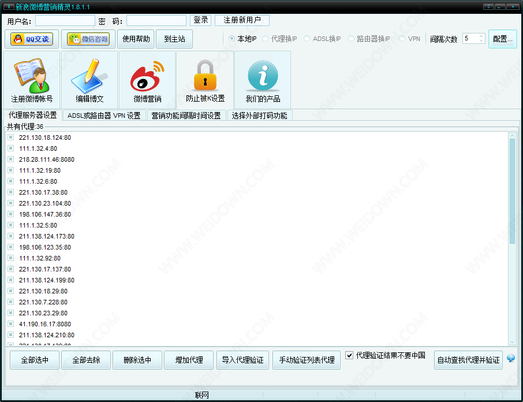Click 自动查找代理并验证 button
The height and width of the screenshot is (402, 523).
468,360
